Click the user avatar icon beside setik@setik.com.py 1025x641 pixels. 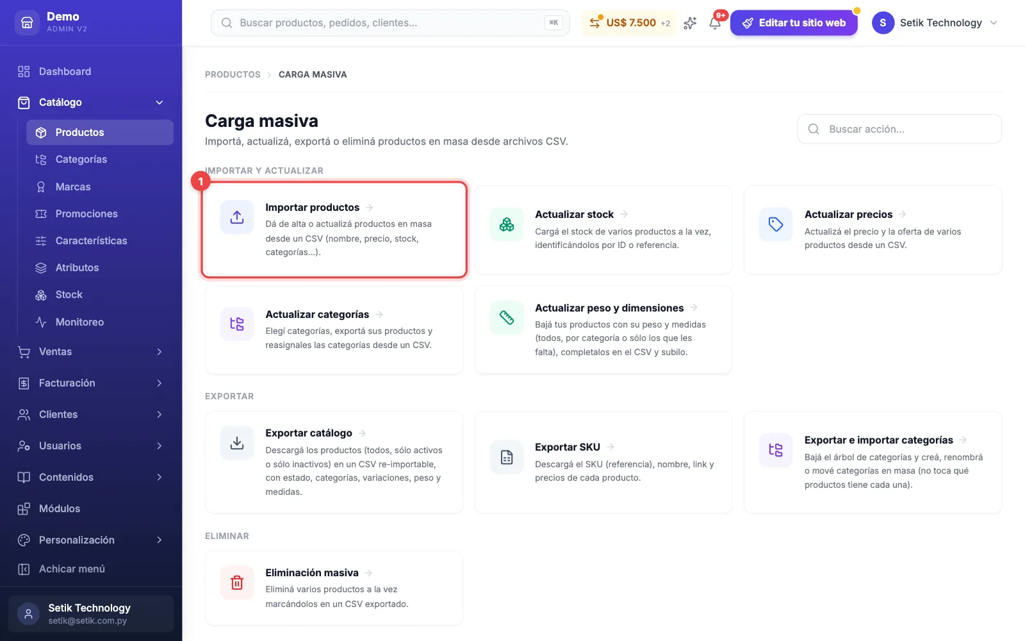point(28,614)
